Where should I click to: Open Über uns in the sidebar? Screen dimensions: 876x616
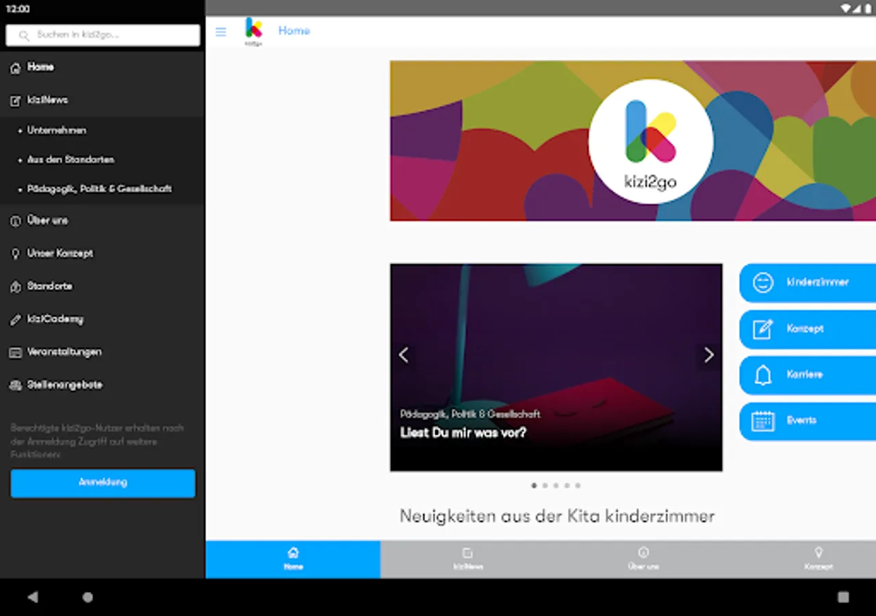point(103,220)
